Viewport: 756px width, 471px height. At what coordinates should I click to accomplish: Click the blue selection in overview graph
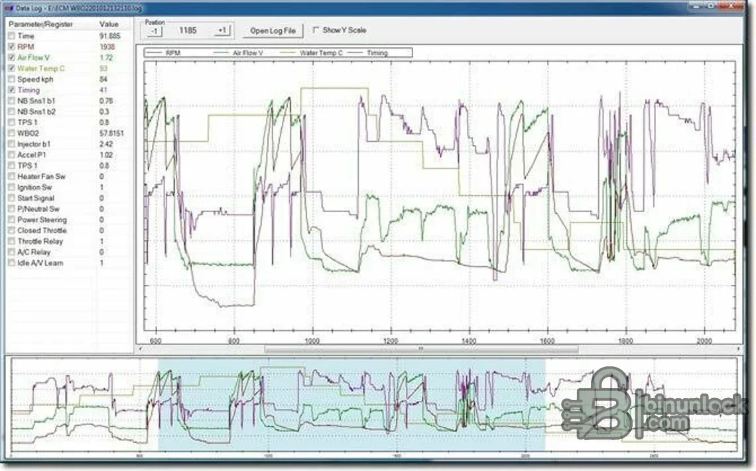pyautogui.click(x=351, y=405)
